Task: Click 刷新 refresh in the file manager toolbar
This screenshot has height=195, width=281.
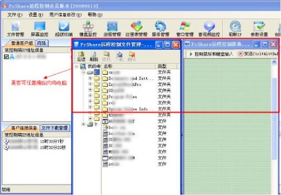Action: click(x=94, y=56)
